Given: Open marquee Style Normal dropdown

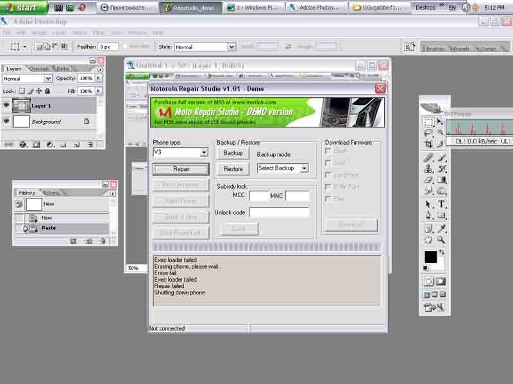Looking at the screenshot, I should (x=231, y=47).
